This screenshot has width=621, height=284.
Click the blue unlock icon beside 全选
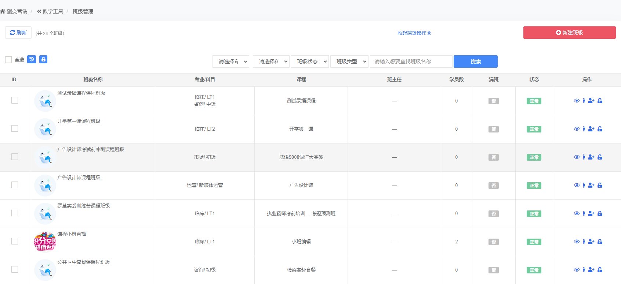point(43,59)
